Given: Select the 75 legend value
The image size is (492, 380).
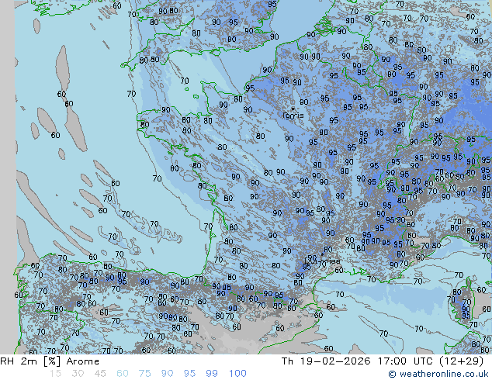Looking at the screenshot, I should coord(145,374).
